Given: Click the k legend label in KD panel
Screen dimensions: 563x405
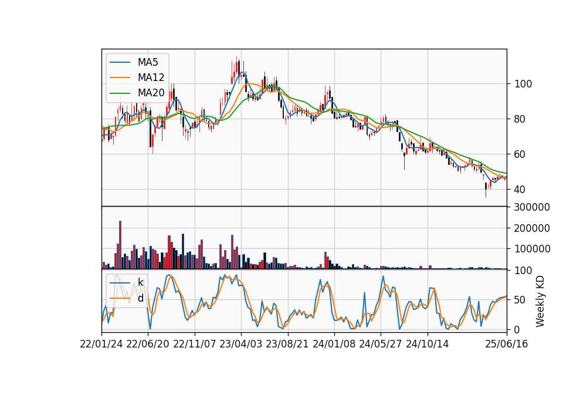Looking at the screenshot, I should [x=140, y=282].
